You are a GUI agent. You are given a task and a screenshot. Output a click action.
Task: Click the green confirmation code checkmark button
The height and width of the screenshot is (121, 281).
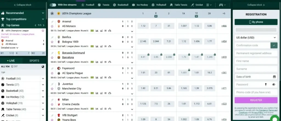274,45
